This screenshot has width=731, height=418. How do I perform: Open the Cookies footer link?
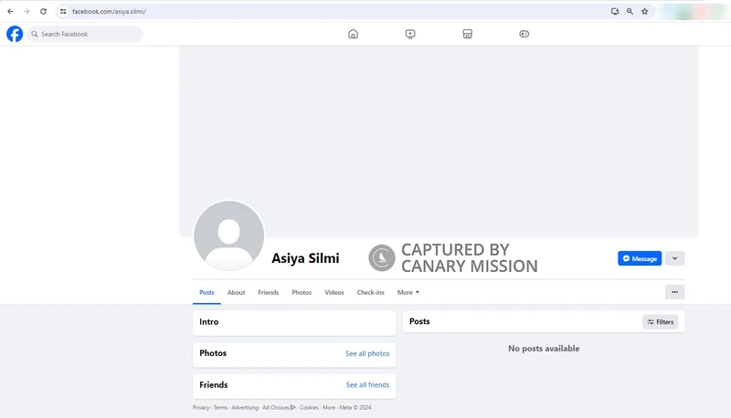point(309,407)
